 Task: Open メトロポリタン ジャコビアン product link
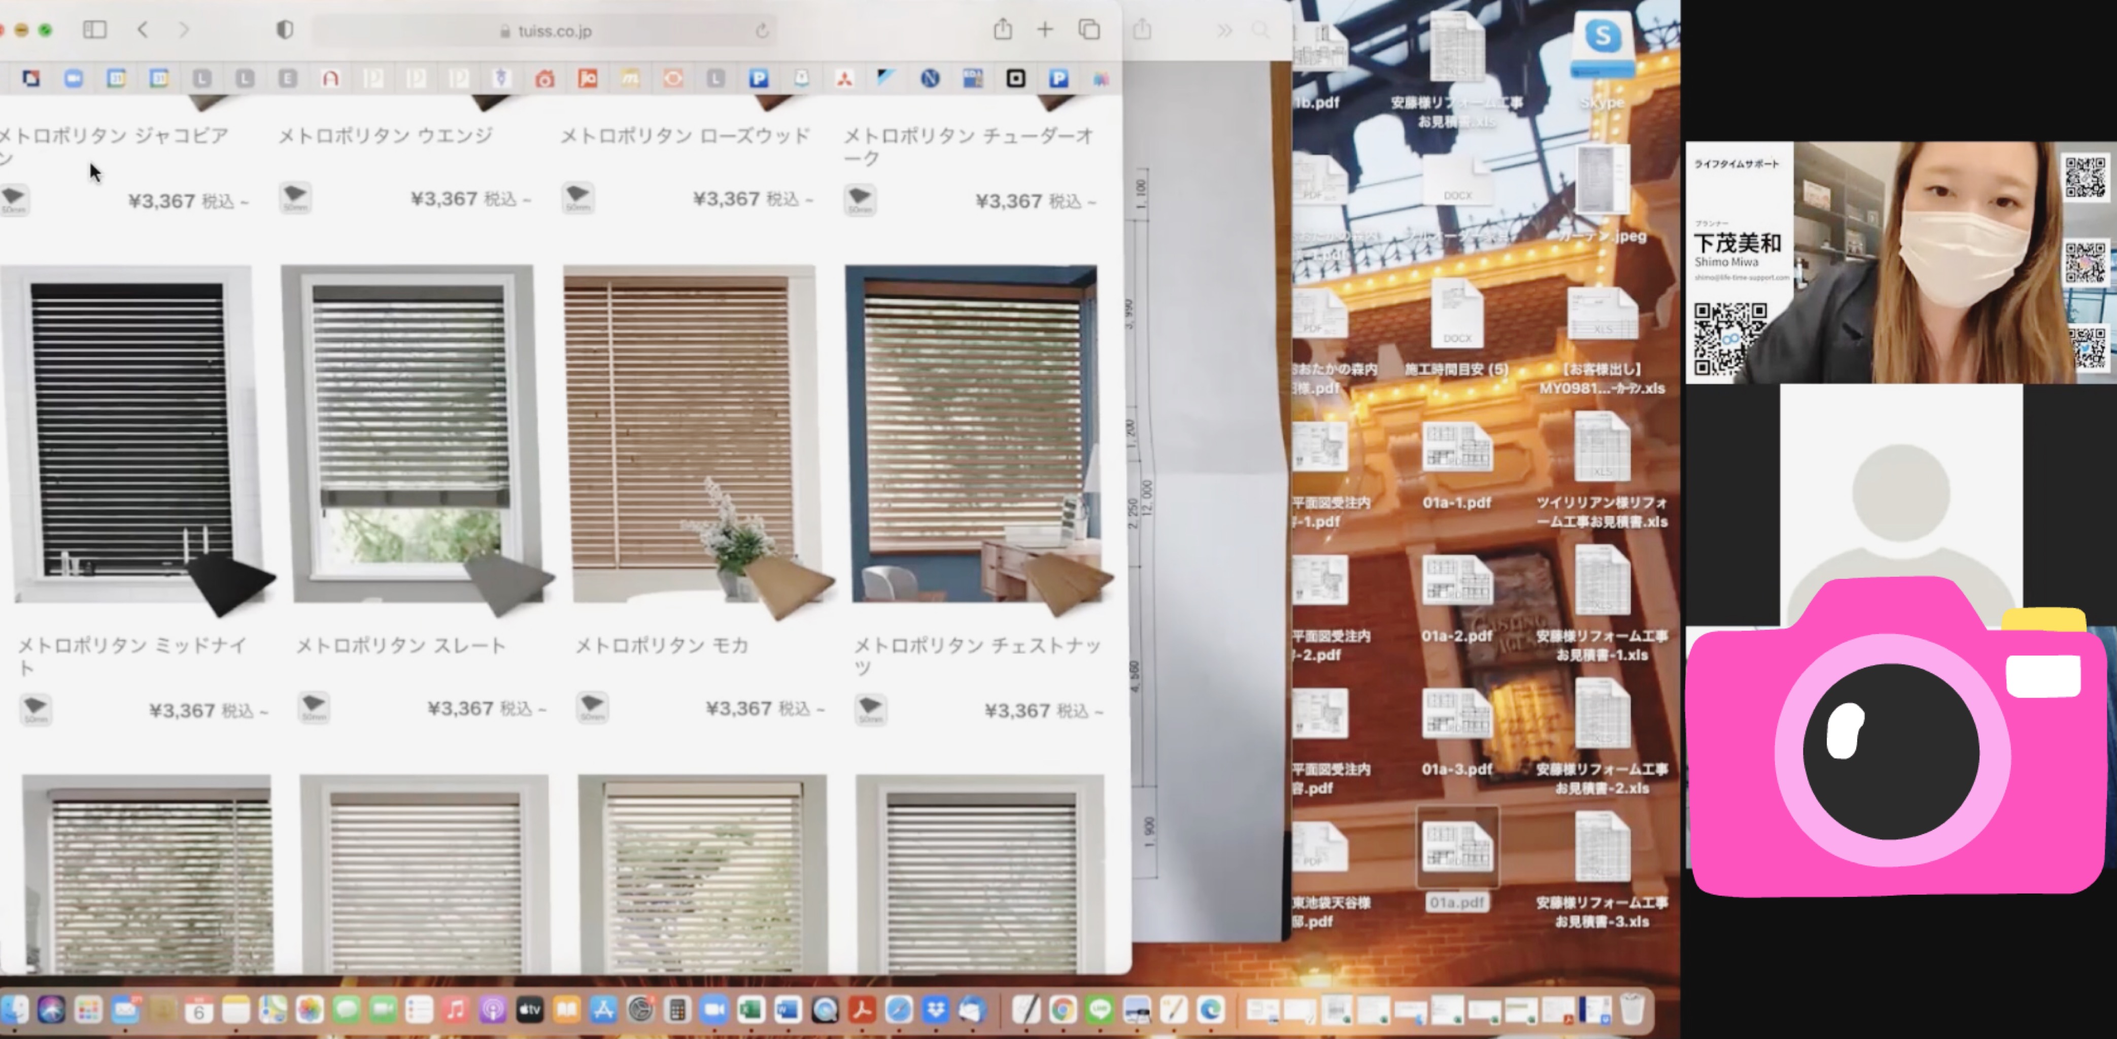[x=114, y=146]
